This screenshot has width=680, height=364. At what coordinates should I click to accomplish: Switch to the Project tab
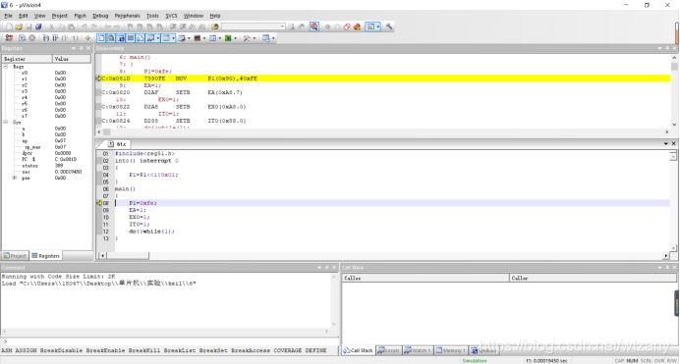coord(15,256)
